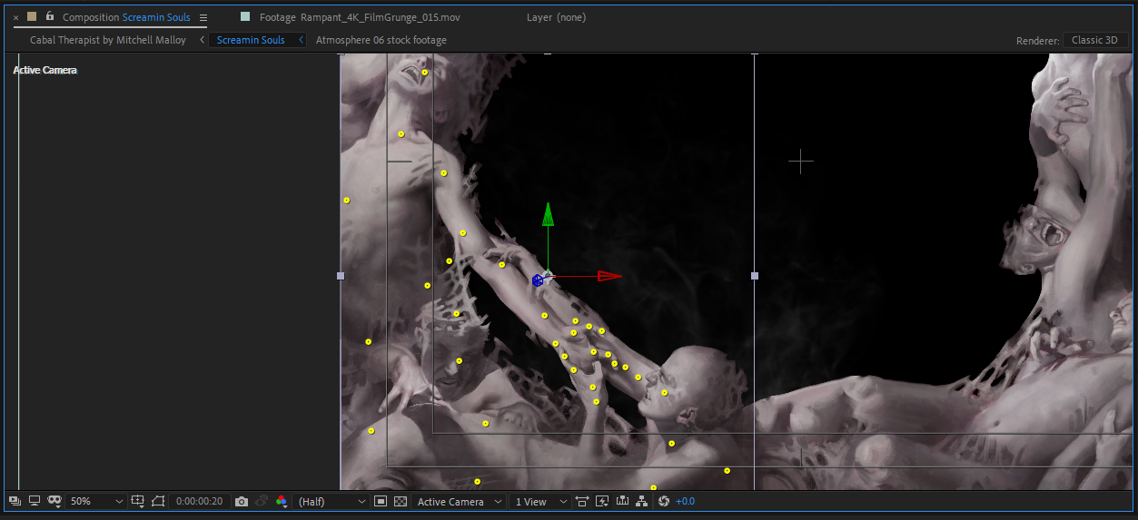Click the primary viewer monitor icon
Viewport: 1138px width, 520px height.
(x=35, y=501)
